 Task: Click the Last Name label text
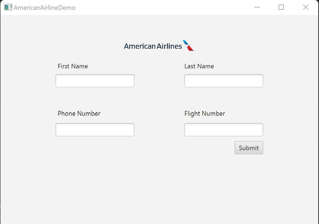pyautogui.click(x=199, y=66)
